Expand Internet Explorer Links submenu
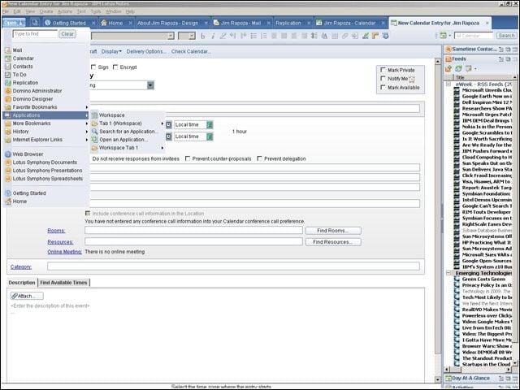 click(45, 140)
